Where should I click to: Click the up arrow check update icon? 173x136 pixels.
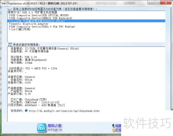click(113, 126)
